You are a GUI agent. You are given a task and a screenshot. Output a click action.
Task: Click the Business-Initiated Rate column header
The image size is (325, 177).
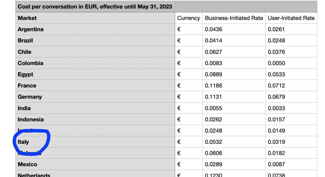point(234,18)
